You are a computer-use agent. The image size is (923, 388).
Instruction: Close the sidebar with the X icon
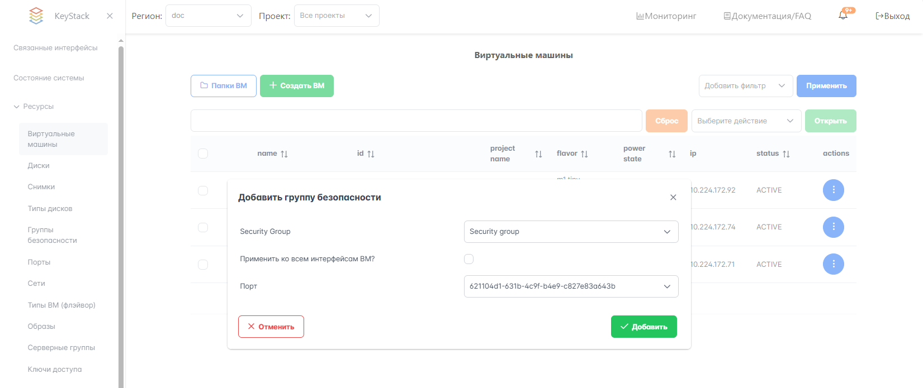point(110,16)
